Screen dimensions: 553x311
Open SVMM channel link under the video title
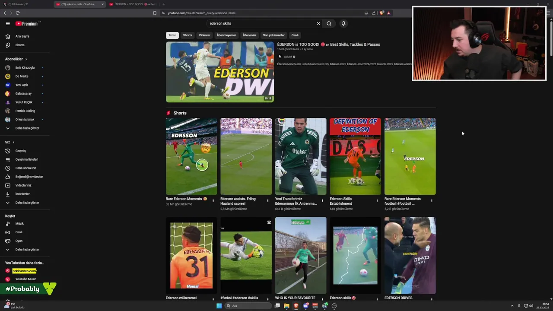coord(288,57)
